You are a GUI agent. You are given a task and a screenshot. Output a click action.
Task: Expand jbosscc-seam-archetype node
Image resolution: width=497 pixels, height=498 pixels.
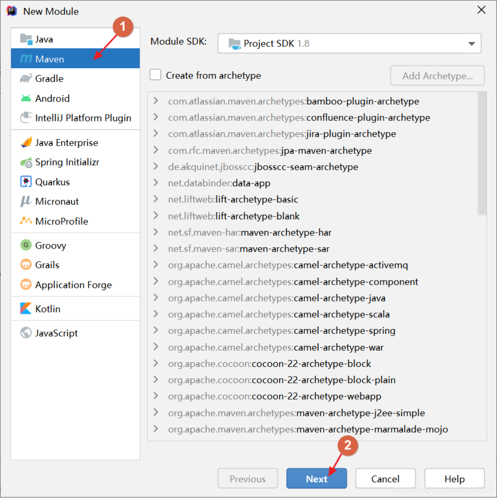pos(156,166)
